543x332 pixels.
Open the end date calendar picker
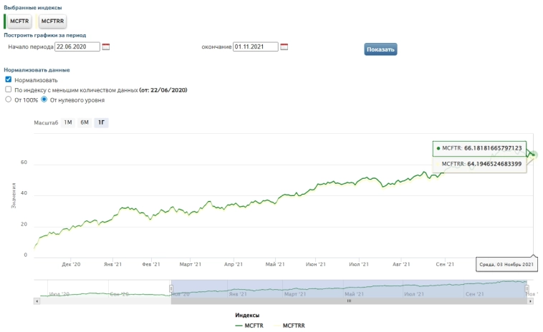[284, 47]
